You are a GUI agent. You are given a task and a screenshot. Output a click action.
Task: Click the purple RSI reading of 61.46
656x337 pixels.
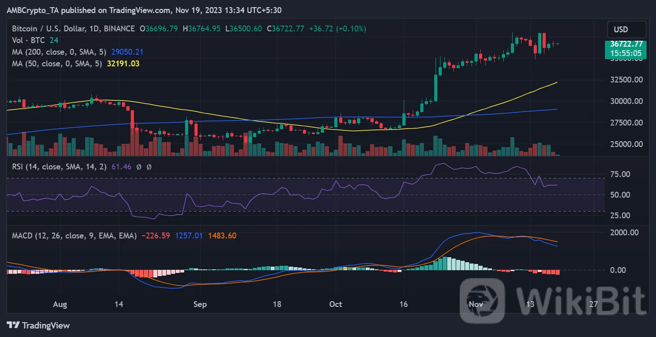click(x=122, y=166)
